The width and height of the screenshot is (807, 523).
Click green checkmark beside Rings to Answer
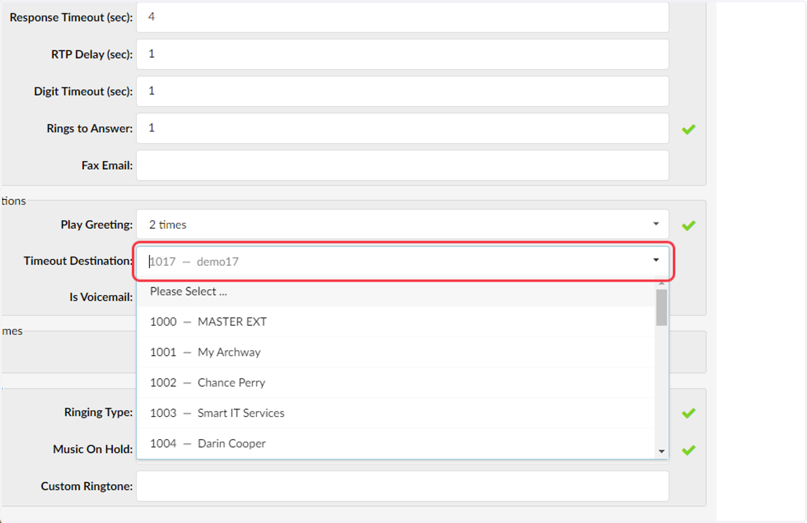click(x=688, y=129)
